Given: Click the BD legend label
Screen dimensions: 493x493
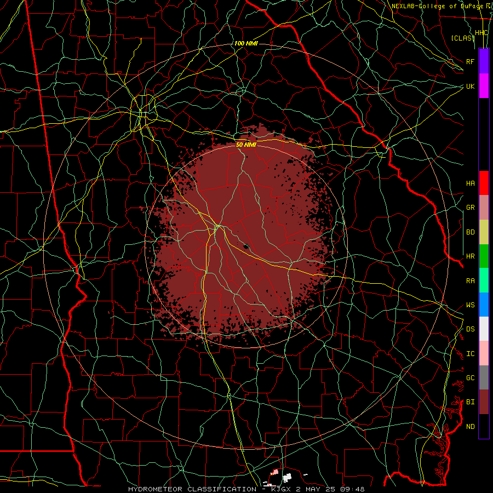Looking at the screenshot, I should point(470,232).
